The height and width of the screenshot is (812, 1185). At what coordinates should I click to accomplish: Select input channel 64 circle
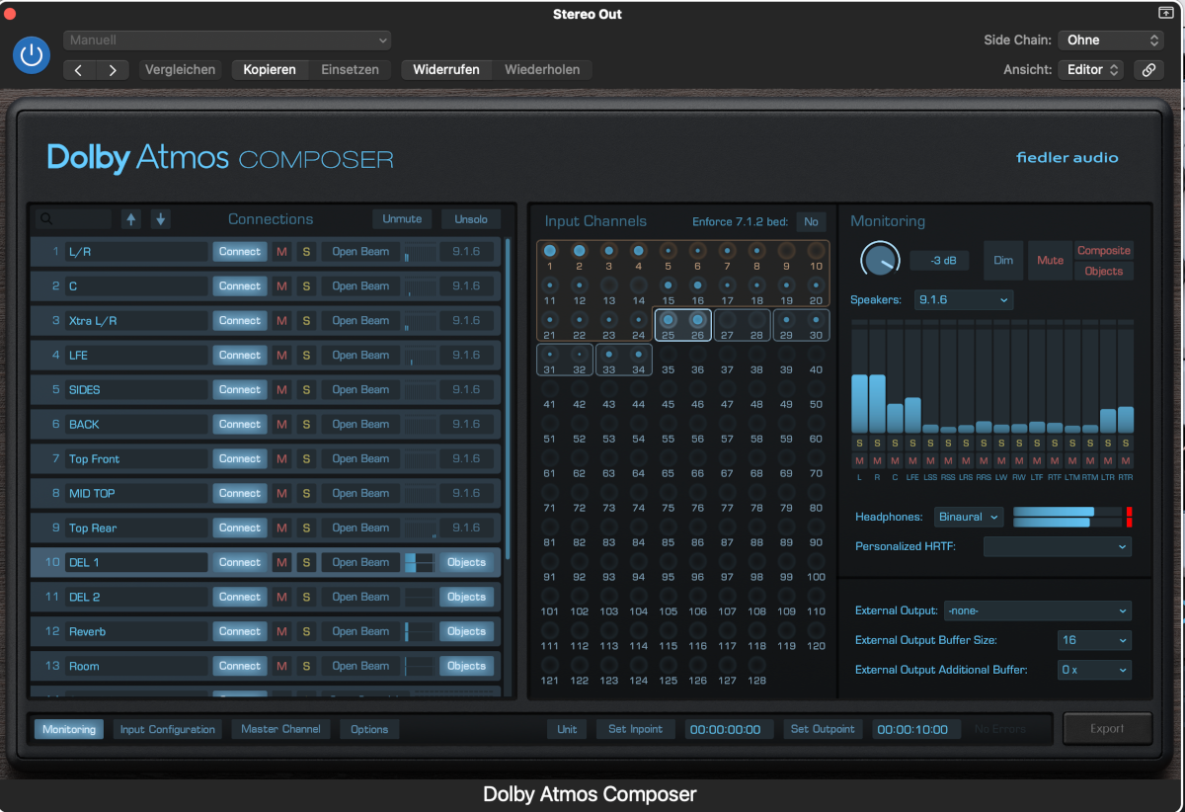(639, 457)
